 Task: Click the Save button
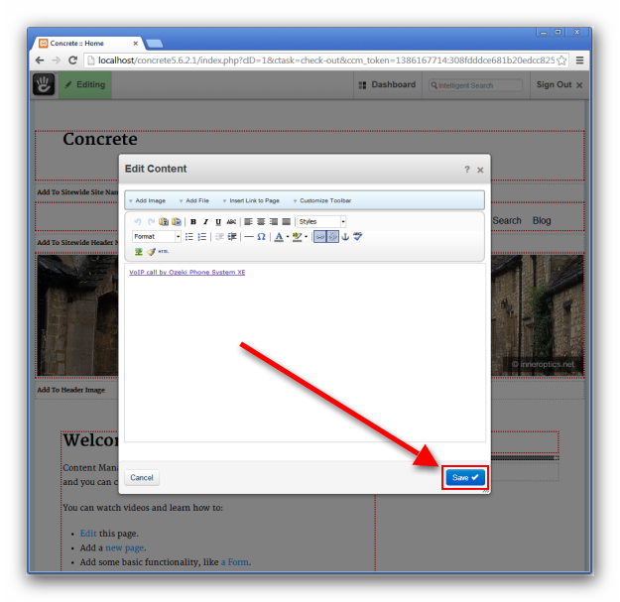pos(464,477)
